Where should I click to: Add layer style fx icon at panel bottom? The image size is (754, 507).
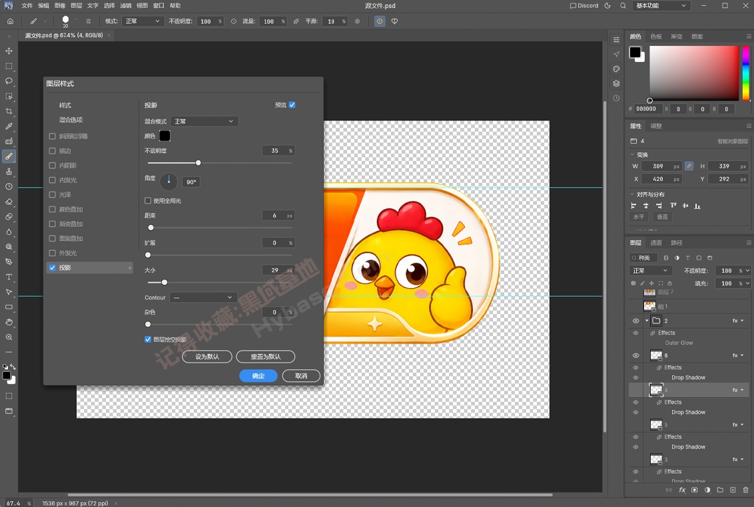click(x=682, y=490)
